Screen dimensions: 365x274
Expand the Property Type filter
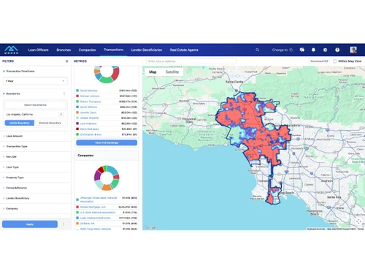pos(36,178)
